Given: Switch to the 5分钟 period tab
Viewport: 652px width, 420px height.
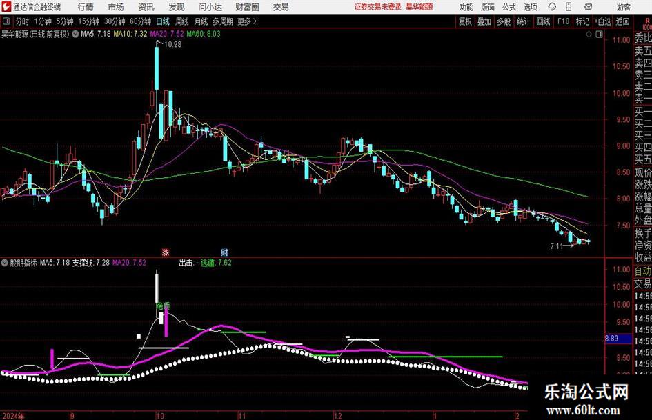Looking at the screenshot, I should pos(65,21).
